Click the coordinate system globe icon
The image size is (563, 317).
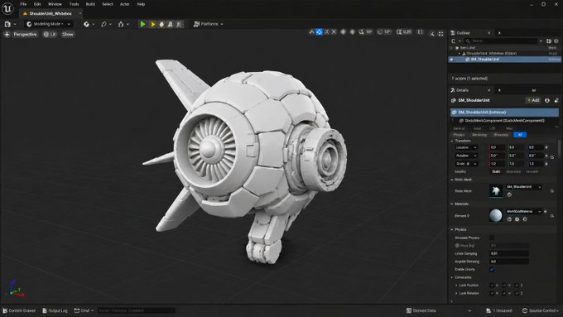343,32
